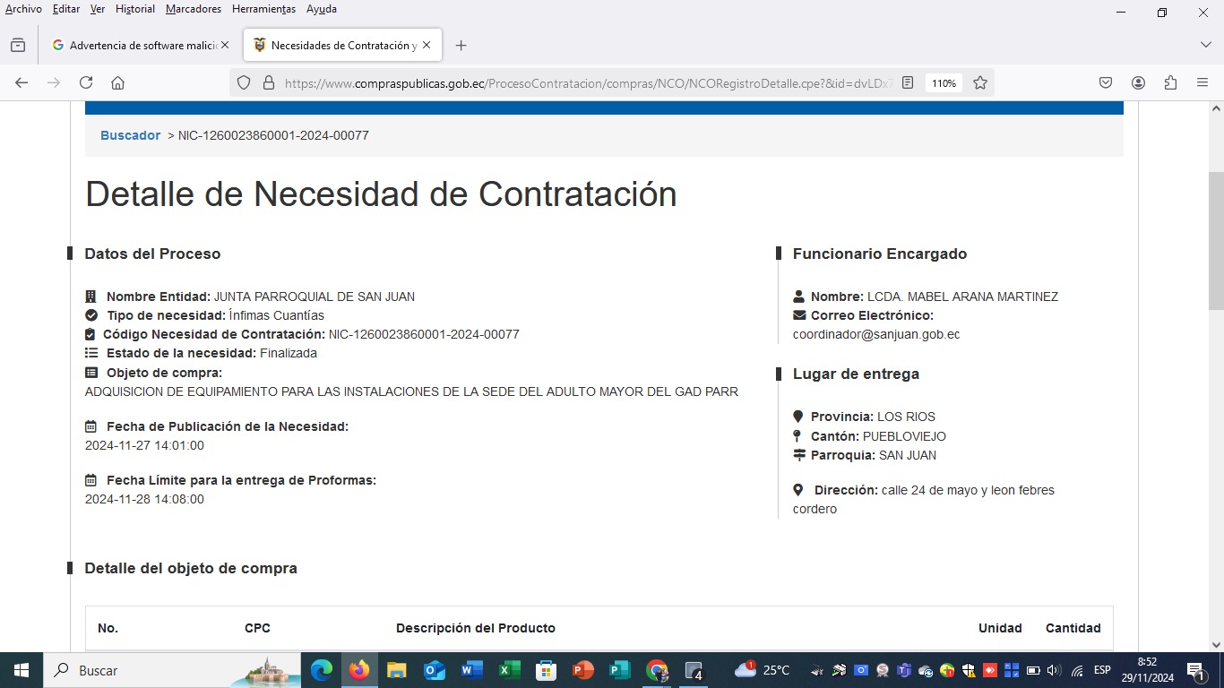Click the site security padlock icon
The height and width of the screenshot is (688, 1224).
[x=267, y=82]
